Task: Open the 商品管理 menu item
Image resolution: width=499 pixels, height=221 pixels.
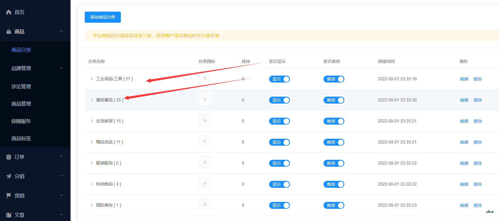Action: (21, 104)
